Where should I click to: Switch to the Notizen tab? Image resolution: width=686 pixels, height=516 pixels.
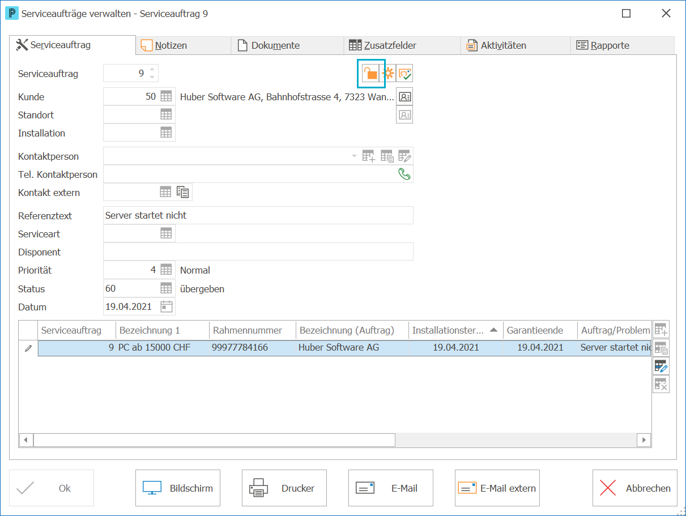(x=184, y=46)
